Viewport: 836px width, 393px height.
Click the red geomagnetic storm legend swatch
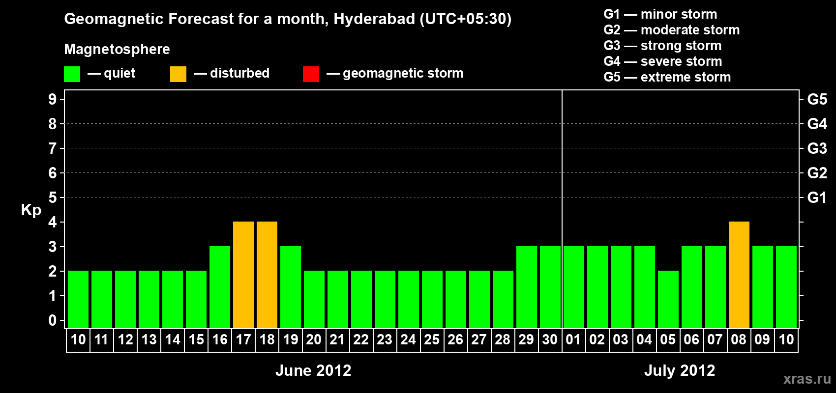311,74
